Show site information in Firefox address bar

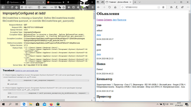pyautogui.click(x=26, y=7)
